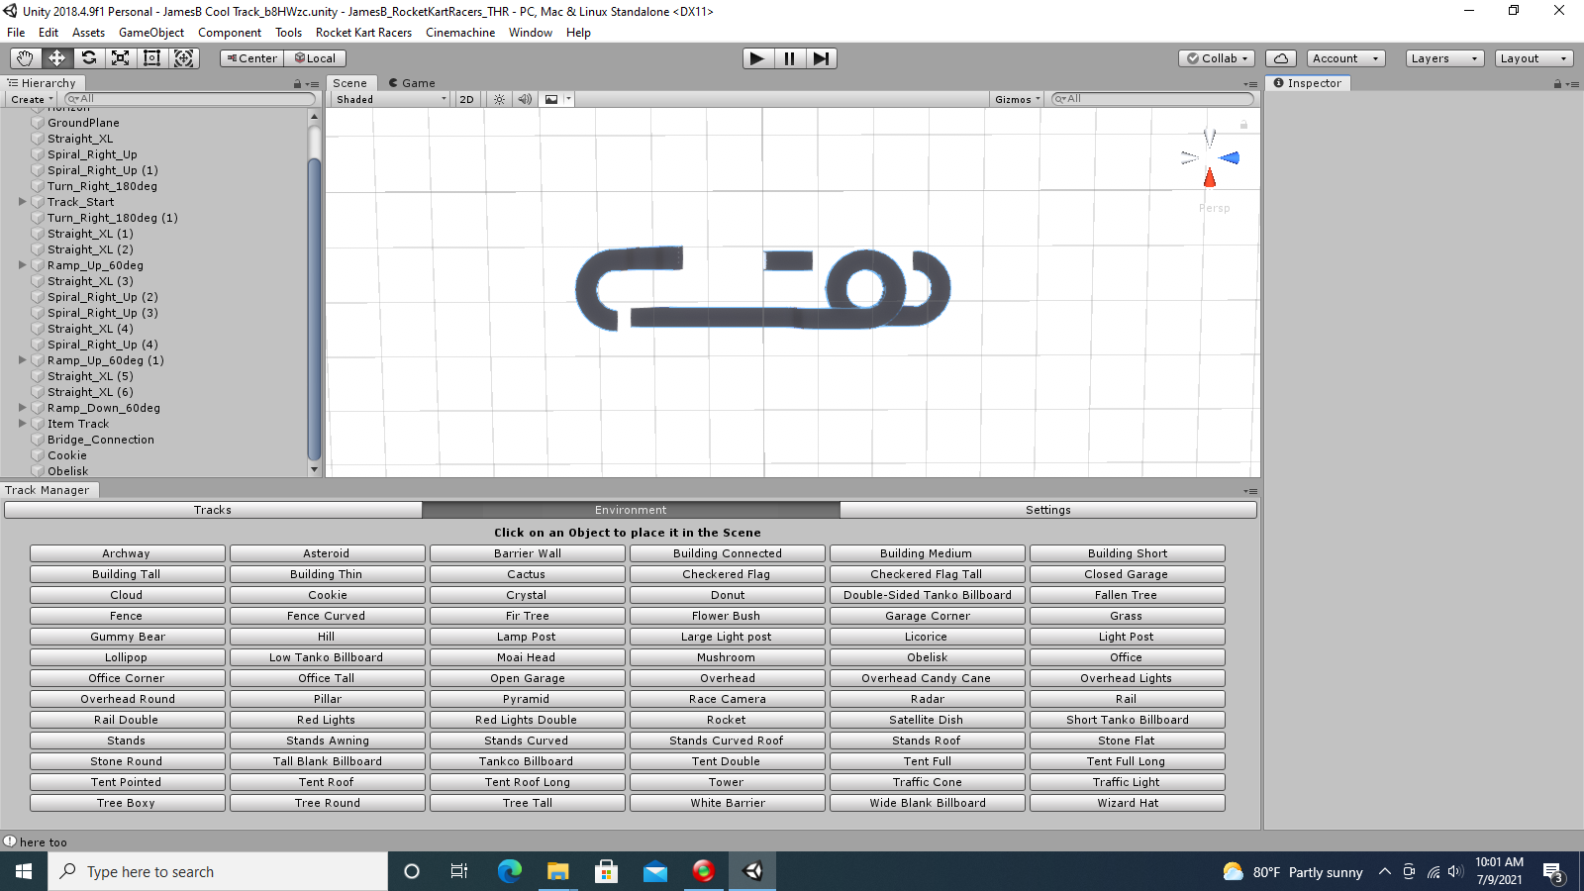Switch to the Tracks tab
Viewport: 1584px width, 891px height.
213,510
